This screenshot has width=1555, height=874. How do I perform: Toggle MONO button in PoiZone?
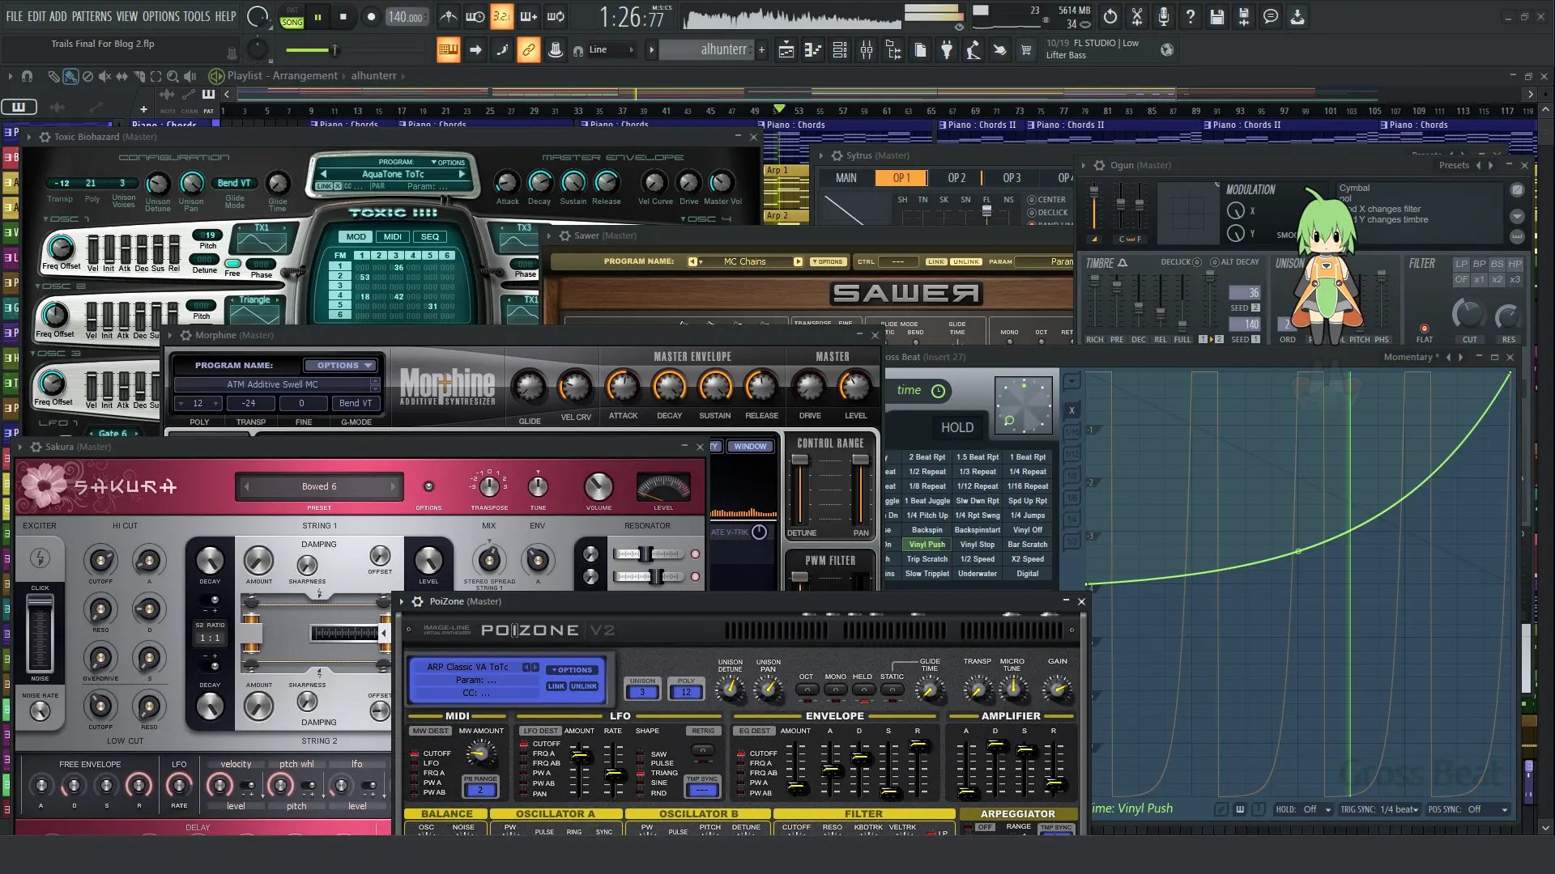[x=835, y=689]
